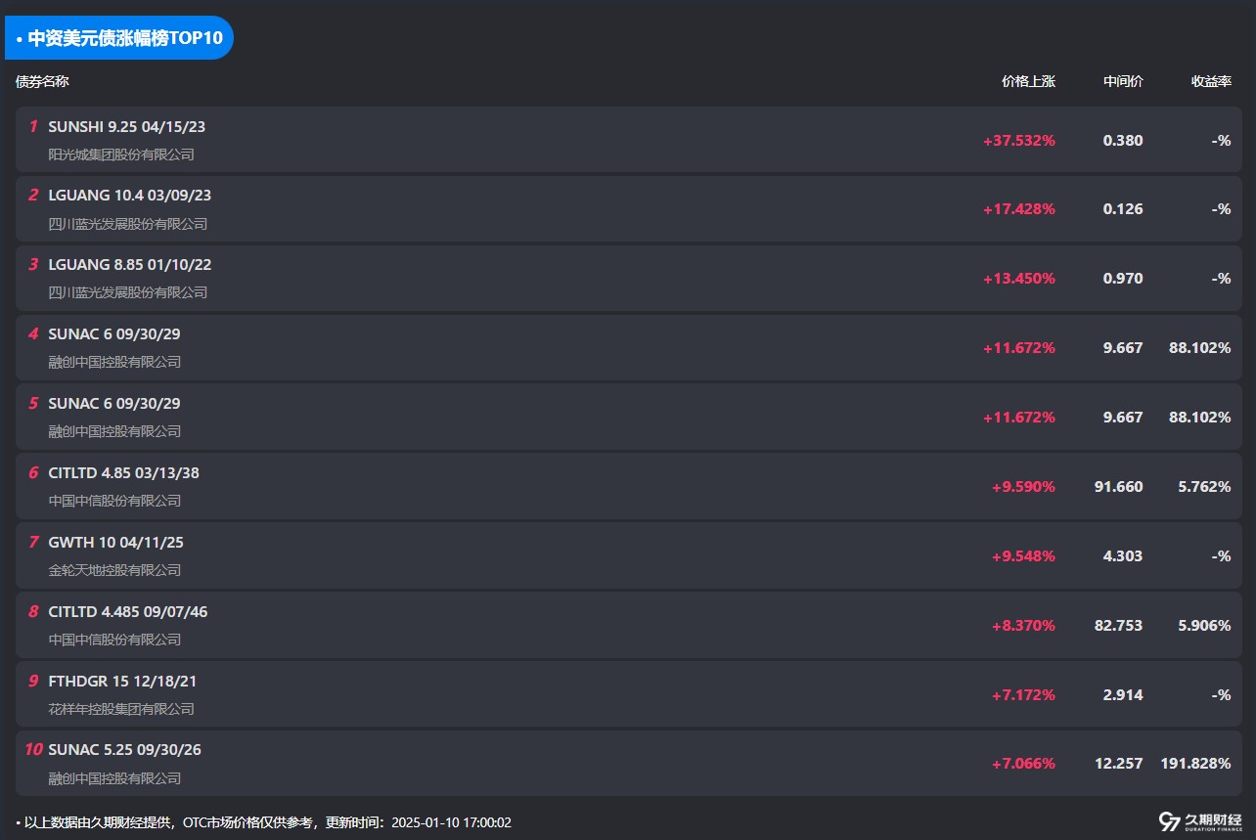Image resolution: width=1256 pixels, height=840 pixels.
Task: Click the footer data source disclaimer text
Action: (x=264, y=822)
